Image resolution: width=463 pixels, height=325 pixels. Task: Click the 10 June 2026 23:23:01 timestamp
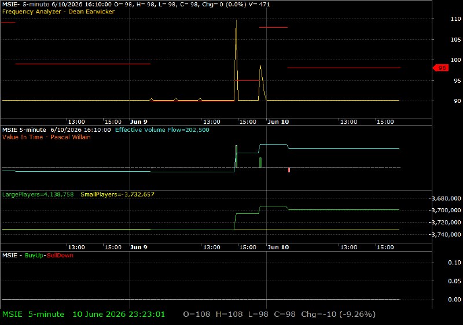click(x=119, y=315)
